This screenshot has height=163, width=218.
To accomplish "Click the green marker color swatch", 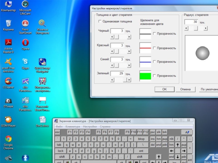I will [x=145, y=76].
